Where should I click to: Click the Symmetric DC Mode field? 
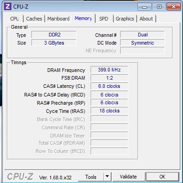point(142,43)
